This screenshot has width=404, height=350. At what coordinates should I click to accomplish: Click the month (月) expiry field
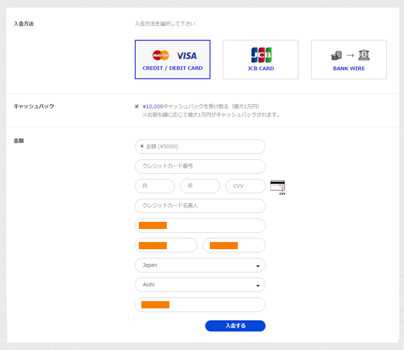tap(154, 186)
